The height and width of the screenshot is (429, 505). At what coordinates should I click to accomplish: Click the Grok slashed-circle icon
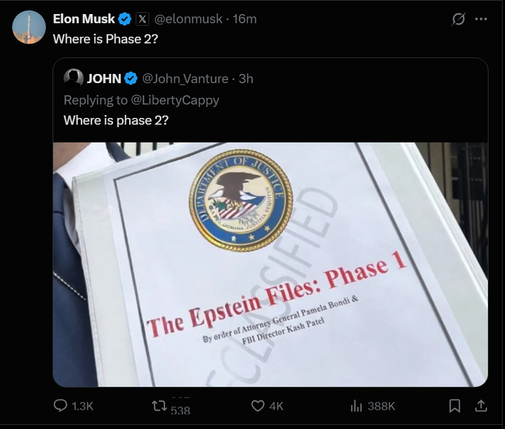tap(458, 19)
